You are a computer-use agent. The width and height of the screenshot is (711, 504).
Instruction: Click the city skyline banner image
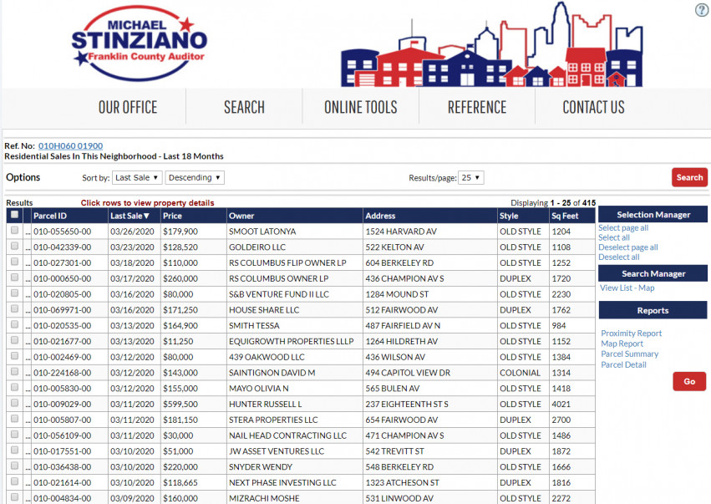491,45
